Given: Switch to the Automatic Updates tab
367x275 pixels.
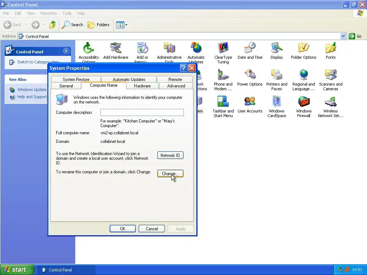Looking at the screenshot, I should tap(129, 79).
